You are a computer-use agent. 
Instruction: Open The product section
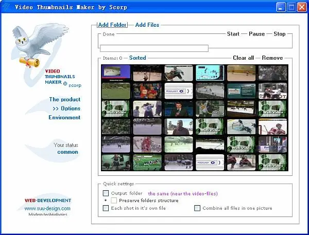click(65, 99)
